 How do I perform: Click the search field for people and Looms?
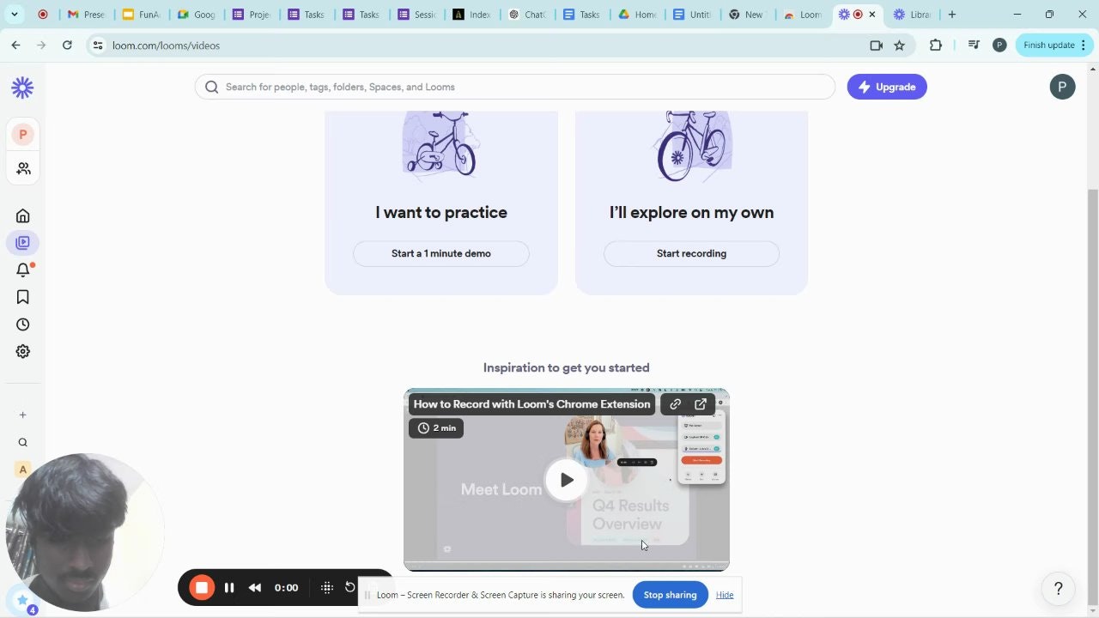click(515, 87)
